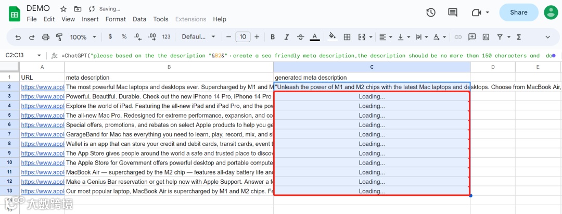The width and height of the screenshot is (562, 214).
Task: Click the Google Sheets home logo
Action: pos(15,15)
